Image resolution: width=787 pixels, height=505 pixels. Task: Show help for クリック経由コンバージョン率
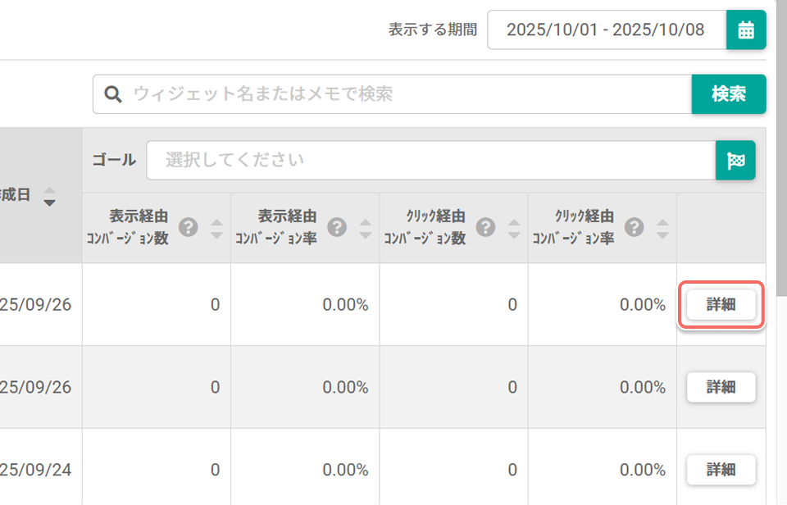[x=634, y=227]
